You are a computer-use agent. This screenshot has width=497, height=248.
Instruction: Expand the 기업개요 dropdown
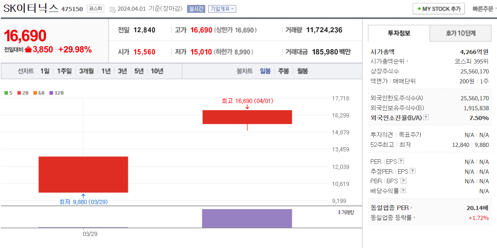tap(222, 9)
